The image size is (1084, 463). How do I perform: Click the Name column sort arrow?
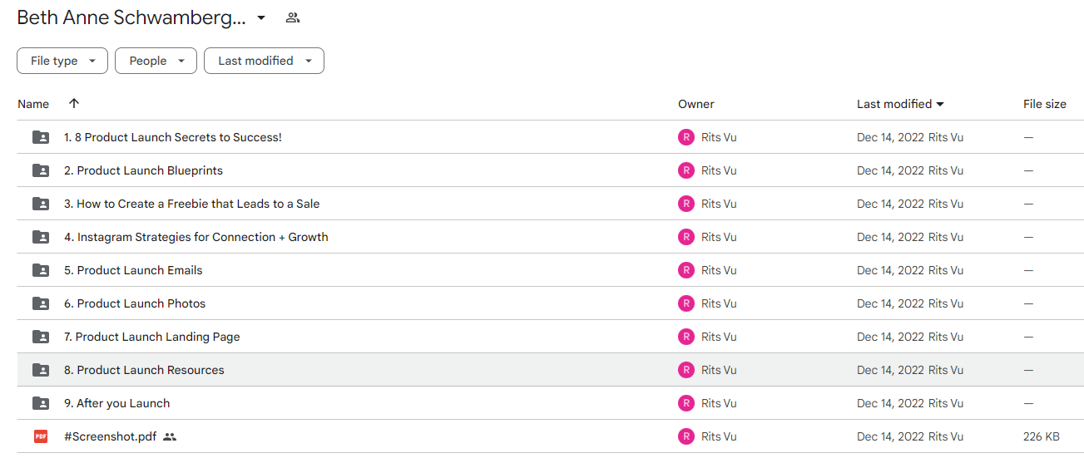[x=74, y=104]
